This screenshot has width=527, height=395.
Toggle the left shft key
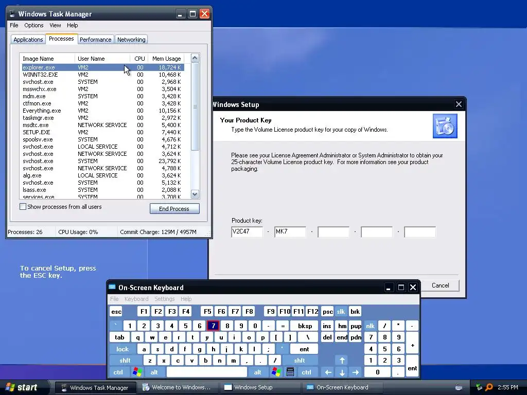(125, 361)
